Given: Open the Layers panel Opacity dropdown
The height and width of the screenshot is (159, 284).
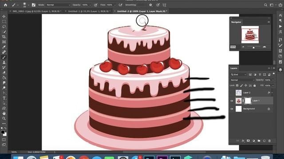Looking at the screenshot, I should click(x=273, y=80).
